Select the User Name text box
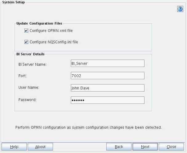Image resolution: width=187 pixels, height=153 pixels. (x=108, y=88)
